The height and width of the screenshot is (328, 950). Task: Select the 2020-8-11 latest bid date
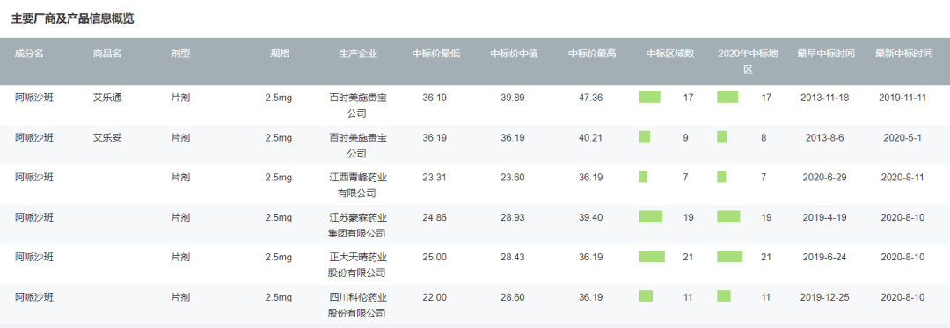click(902, 178)
